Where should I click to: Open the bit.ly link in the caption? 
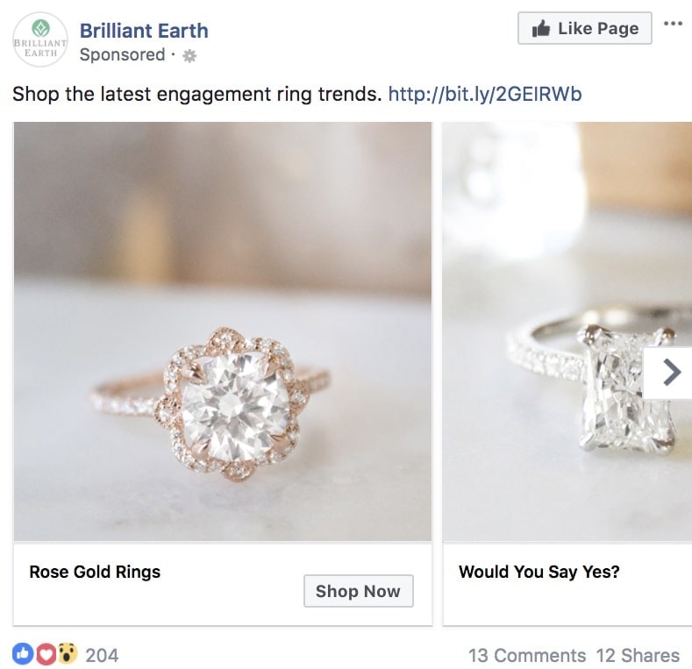(484, 94)
